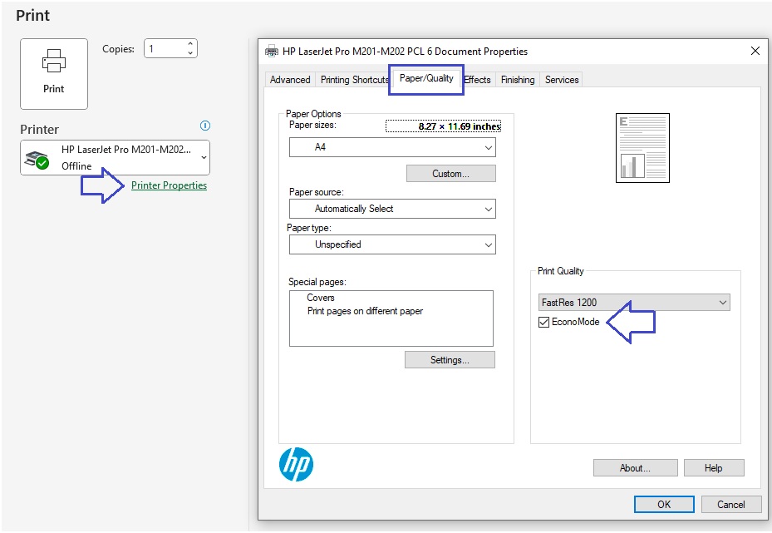
Task: Click the large Print button
Action: [x=54, y=74]
